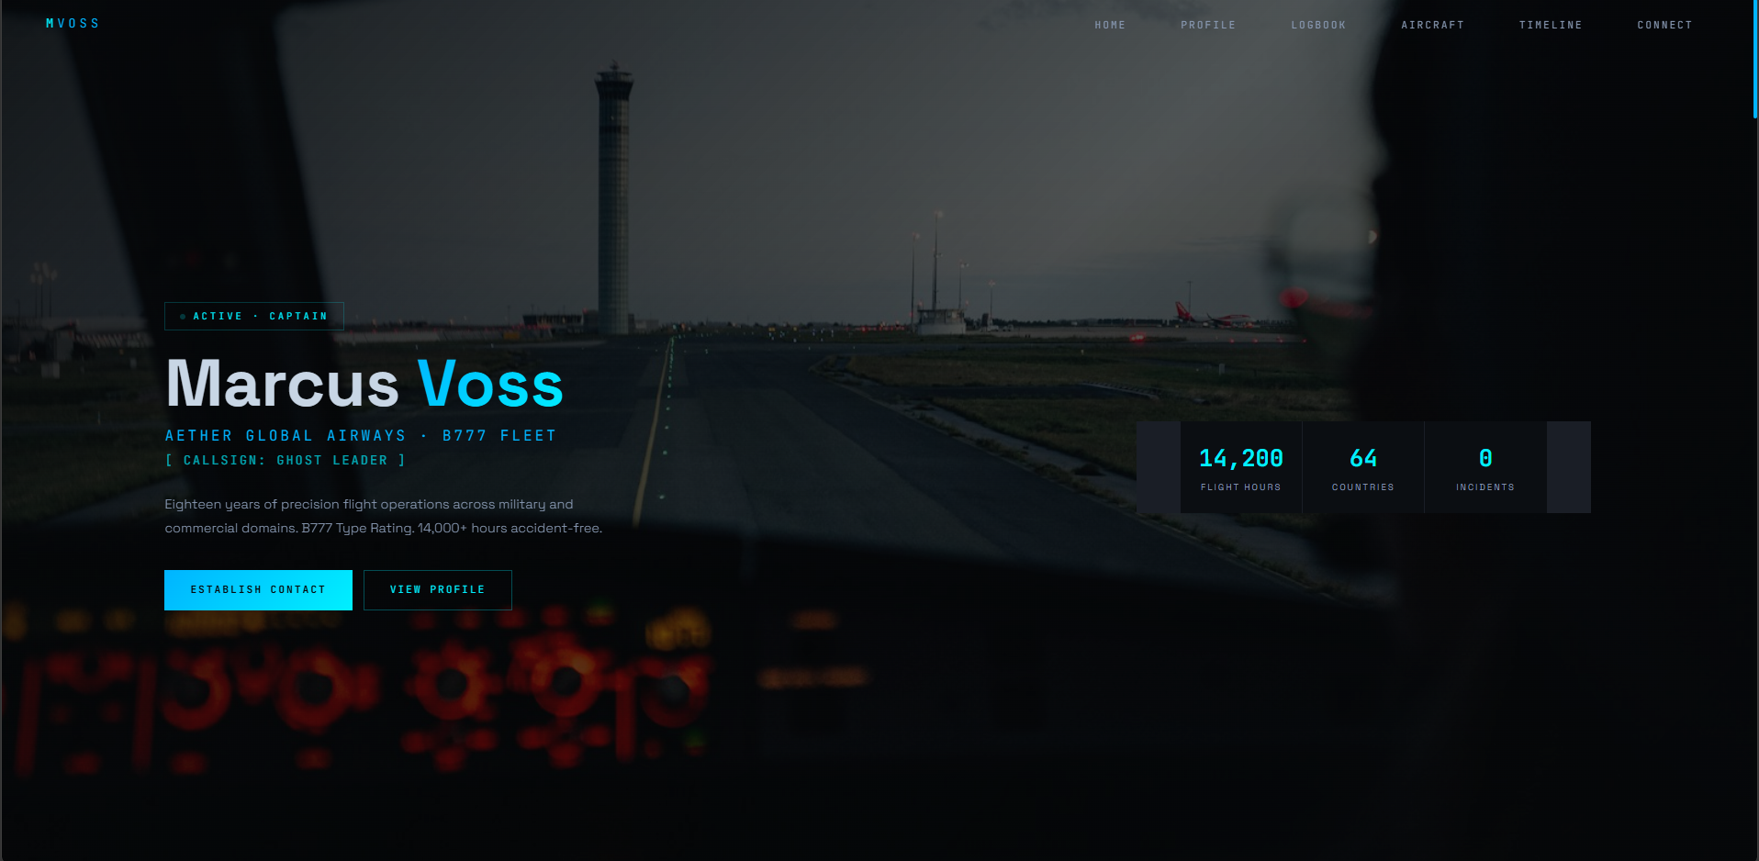Click the ACTIVE · CAPTAIN status badge

click(254, 316)
